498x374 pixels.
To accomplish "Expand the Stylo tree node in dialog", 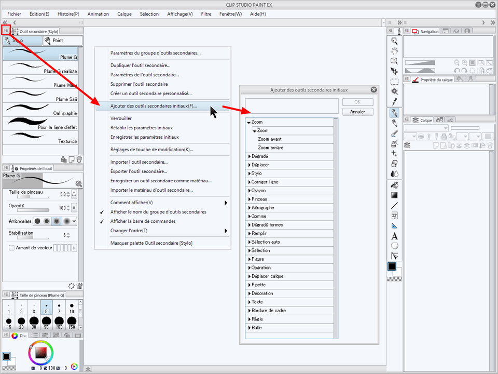I will pos(250,173).
